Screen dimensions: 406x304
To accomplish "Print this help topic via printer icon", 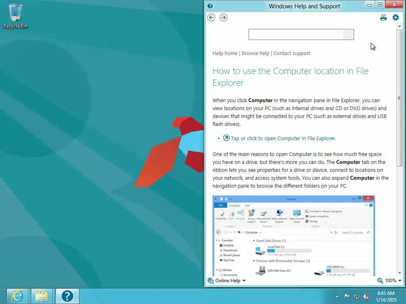I will 383,17.
